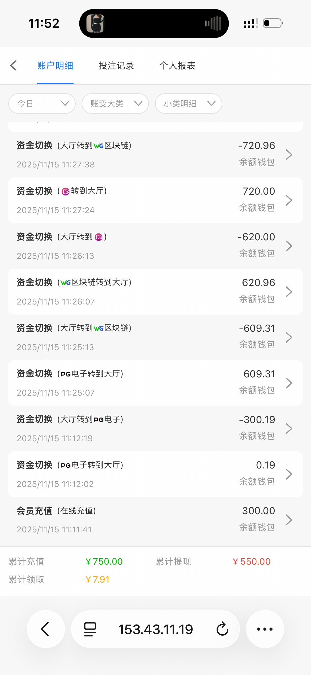Expand the 账变大类 category dropdown
This screenshot has width=311, height=675.
pos(115,104)
